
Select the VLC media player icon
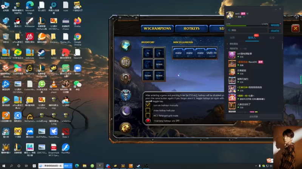click(x=54, y=86)
